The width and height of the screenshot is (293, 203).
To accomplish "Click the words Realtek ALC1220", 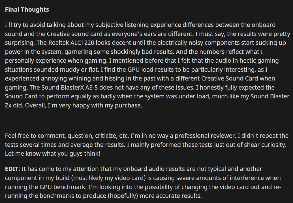I will tap(71, 43).
